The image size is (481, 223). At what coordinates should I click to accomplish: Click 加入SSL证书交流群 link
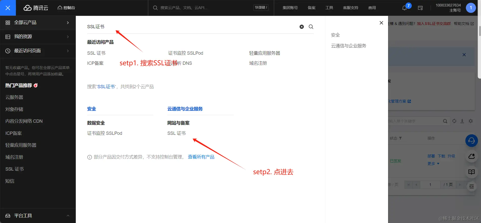coord(434,24)
